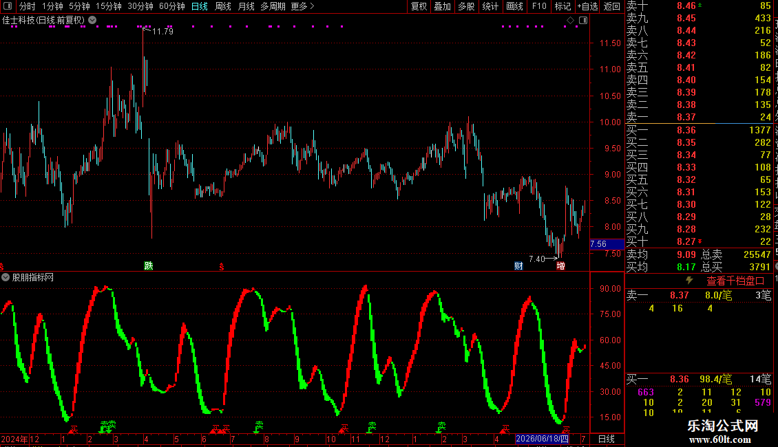The height and width of the screenshot is (447, 778).
Task: Open 查看千档盘口 link
Action: pyautogui.click(x=735, y=281)
